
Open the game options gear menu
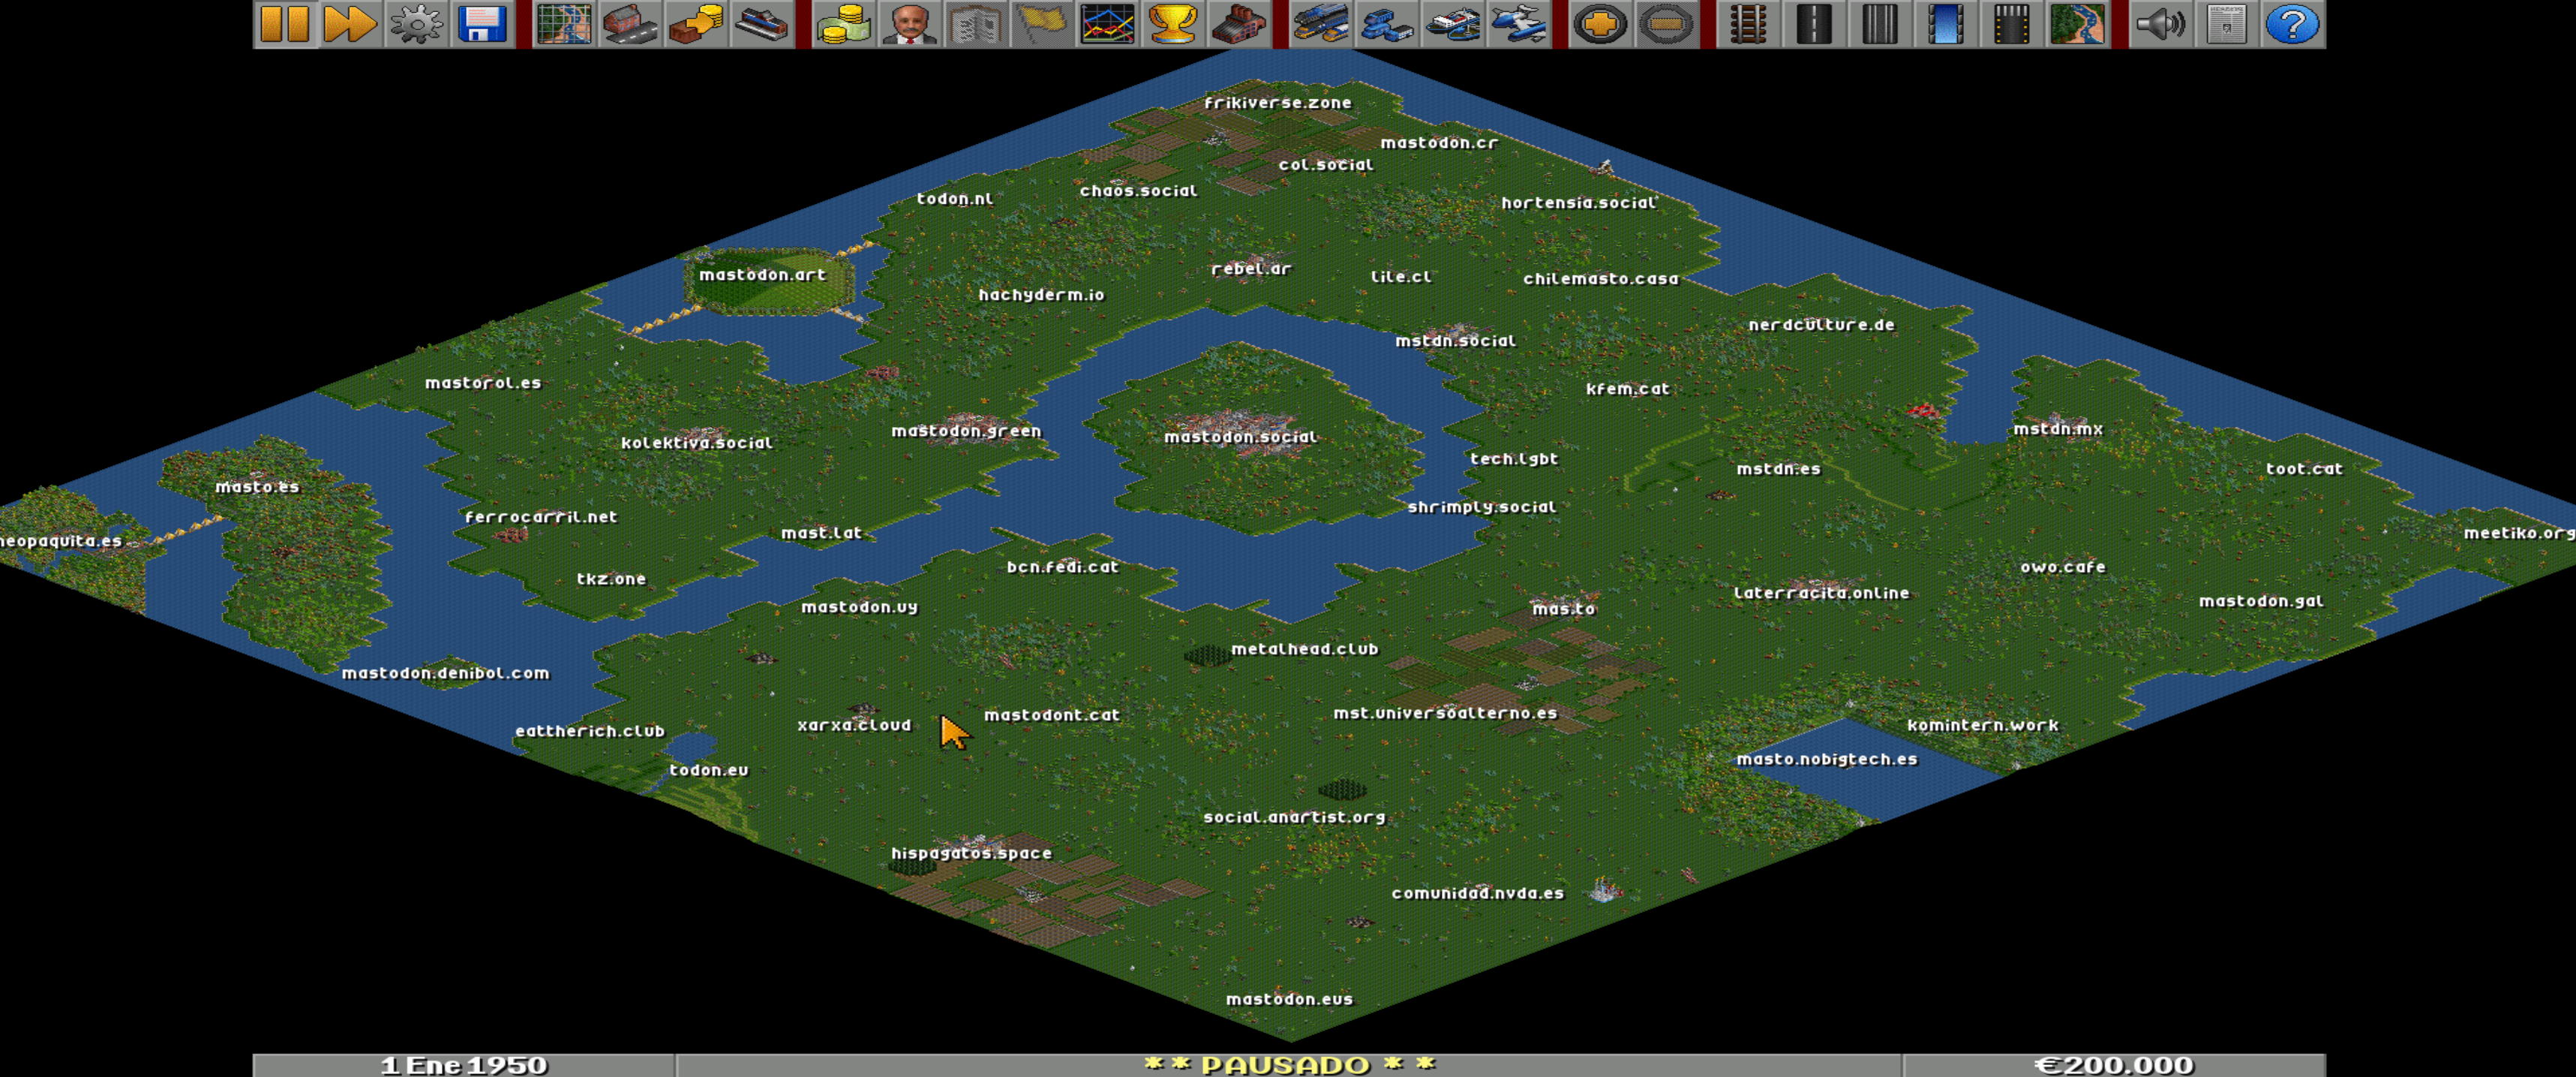click(x=416, y=23)
